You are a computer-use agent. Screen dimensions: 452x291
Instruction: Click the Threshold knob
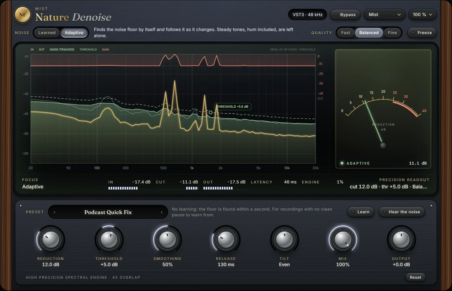109,240
